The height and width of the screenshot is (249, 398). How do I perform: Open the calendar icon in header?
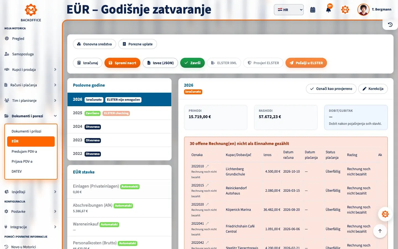pos(313,10)
